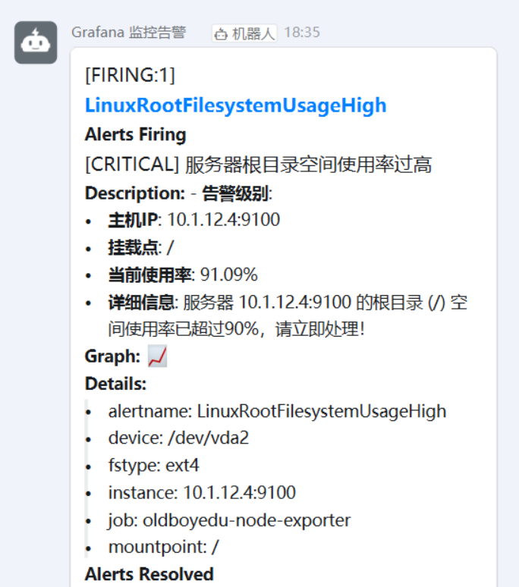Click the Alerts Resolved heading
This screenshot has width=519, height=587.
[149, 574]
